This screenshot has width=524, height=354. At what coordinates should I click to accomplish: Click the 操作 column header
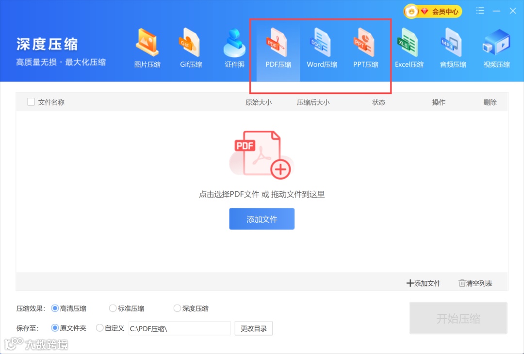pyautogui.click(x=439, y=103)
